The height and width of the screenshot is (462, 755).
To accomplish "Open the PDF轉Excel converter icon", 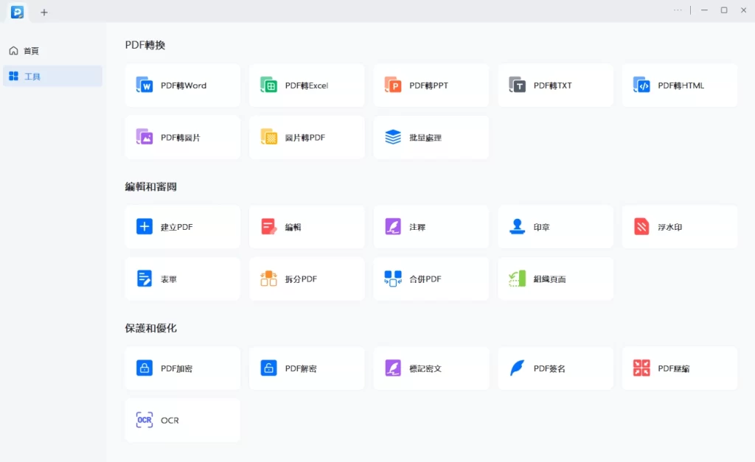I will [x=268, y=85].
